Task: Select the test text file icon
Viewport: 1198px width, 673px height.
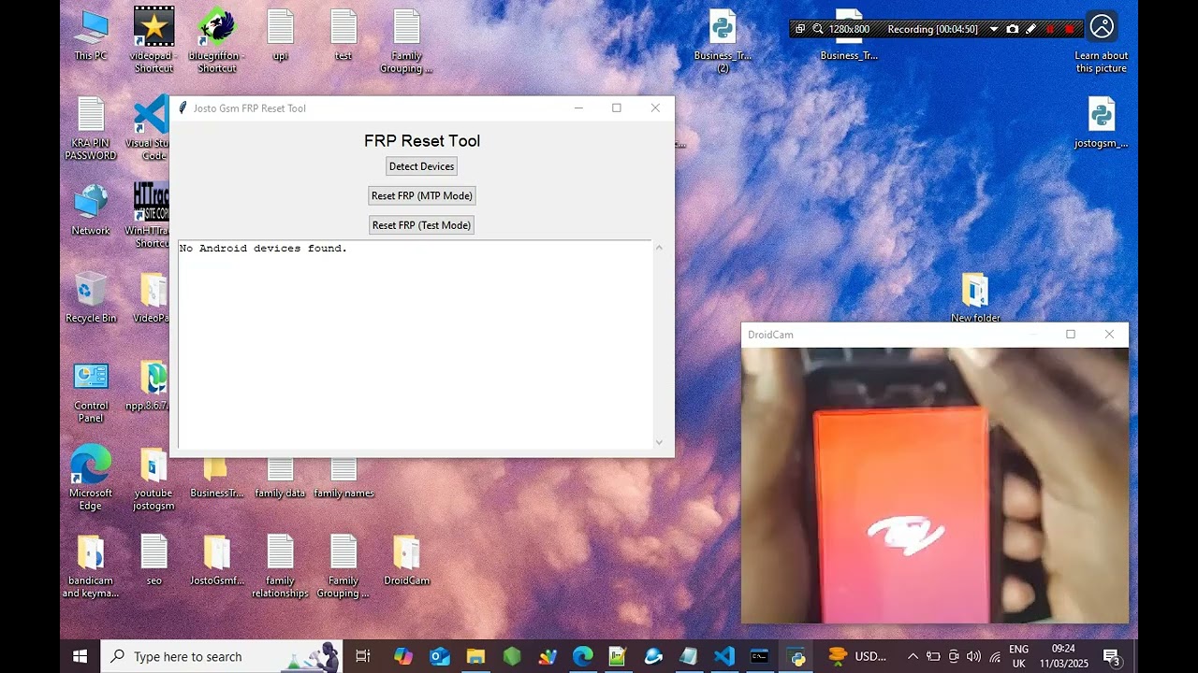Action: 343,36
